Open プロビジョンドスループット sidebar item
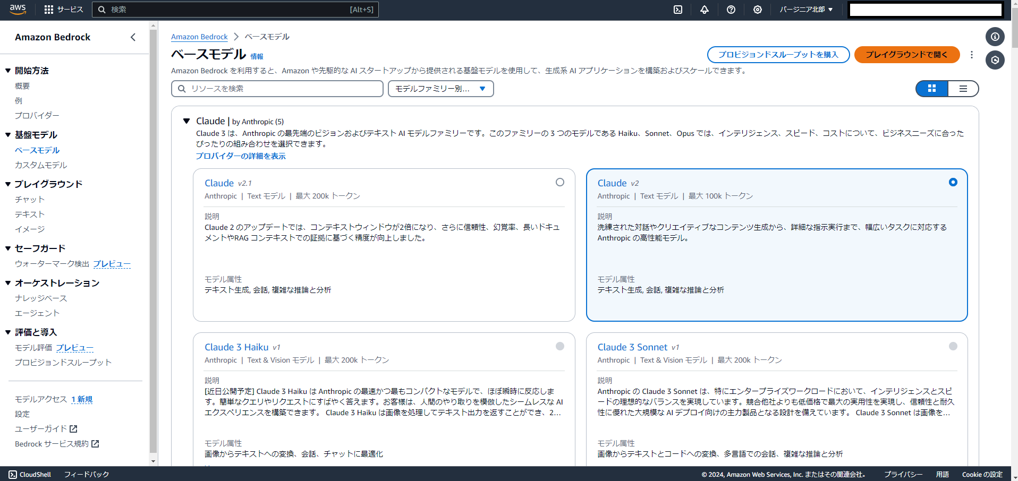 (63, 363)
